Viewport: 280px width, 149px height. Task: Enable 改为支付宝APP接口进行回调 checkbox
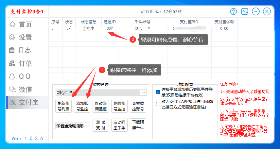(158, 104)
